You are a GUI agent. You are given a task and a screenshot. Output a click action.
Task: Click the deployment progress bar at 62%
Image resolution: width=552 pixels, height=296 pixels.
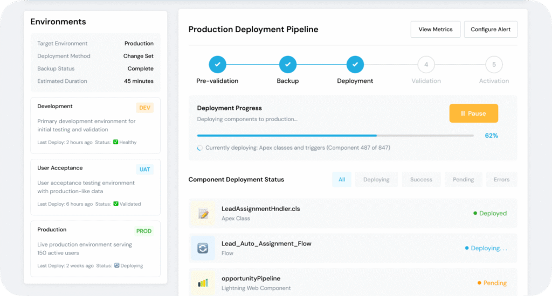[335, 136]
